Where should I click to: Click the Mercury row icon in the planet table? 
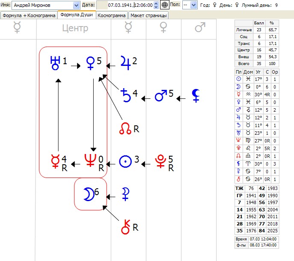[x=238, y=94]
